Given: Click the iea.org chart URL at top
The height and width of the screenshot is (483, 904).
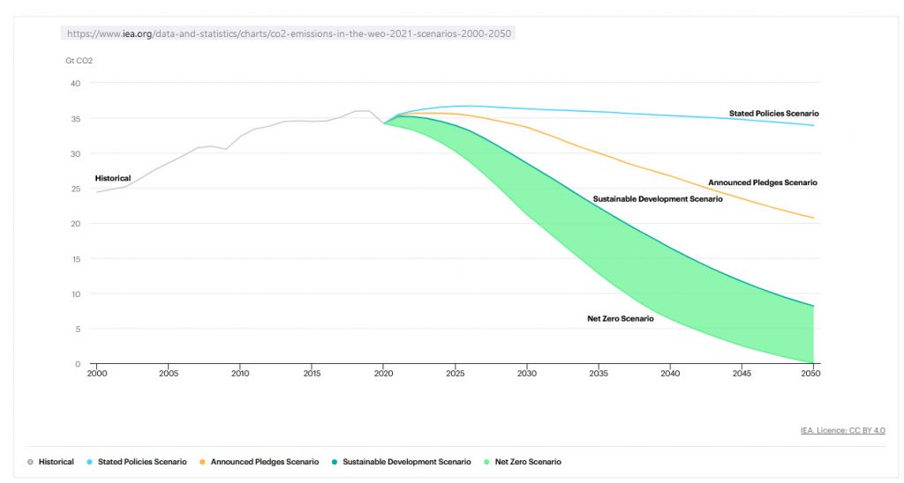Looking at the screenshot, I should 288,33.
